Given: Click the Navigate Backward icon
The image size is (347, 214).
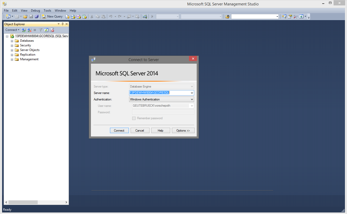Looking at the screenshot, I should tap(129, 16).
